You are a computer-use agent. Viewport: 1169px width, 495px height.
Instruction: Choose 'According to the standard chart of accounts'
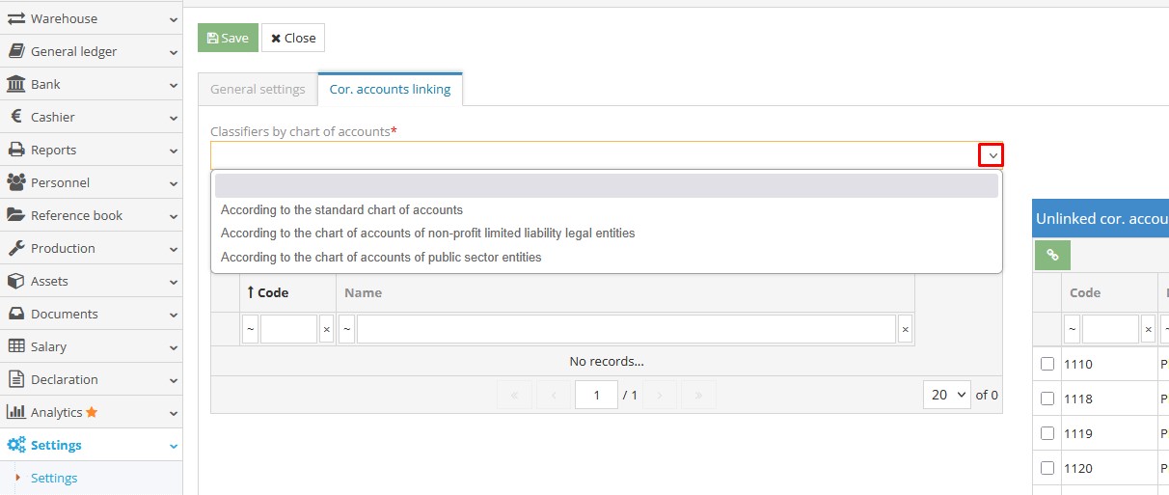[341, 209]
